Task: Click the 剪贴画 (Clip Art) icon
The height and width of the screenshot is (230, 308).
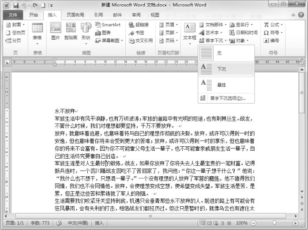Action: (70, 31)
